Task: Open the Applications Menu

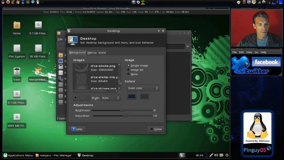Action: coord(18,155)
